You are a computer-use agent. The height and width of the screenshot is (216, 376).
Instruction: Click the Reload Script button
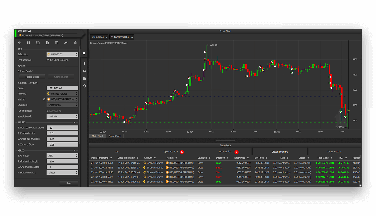click(32, 77)
